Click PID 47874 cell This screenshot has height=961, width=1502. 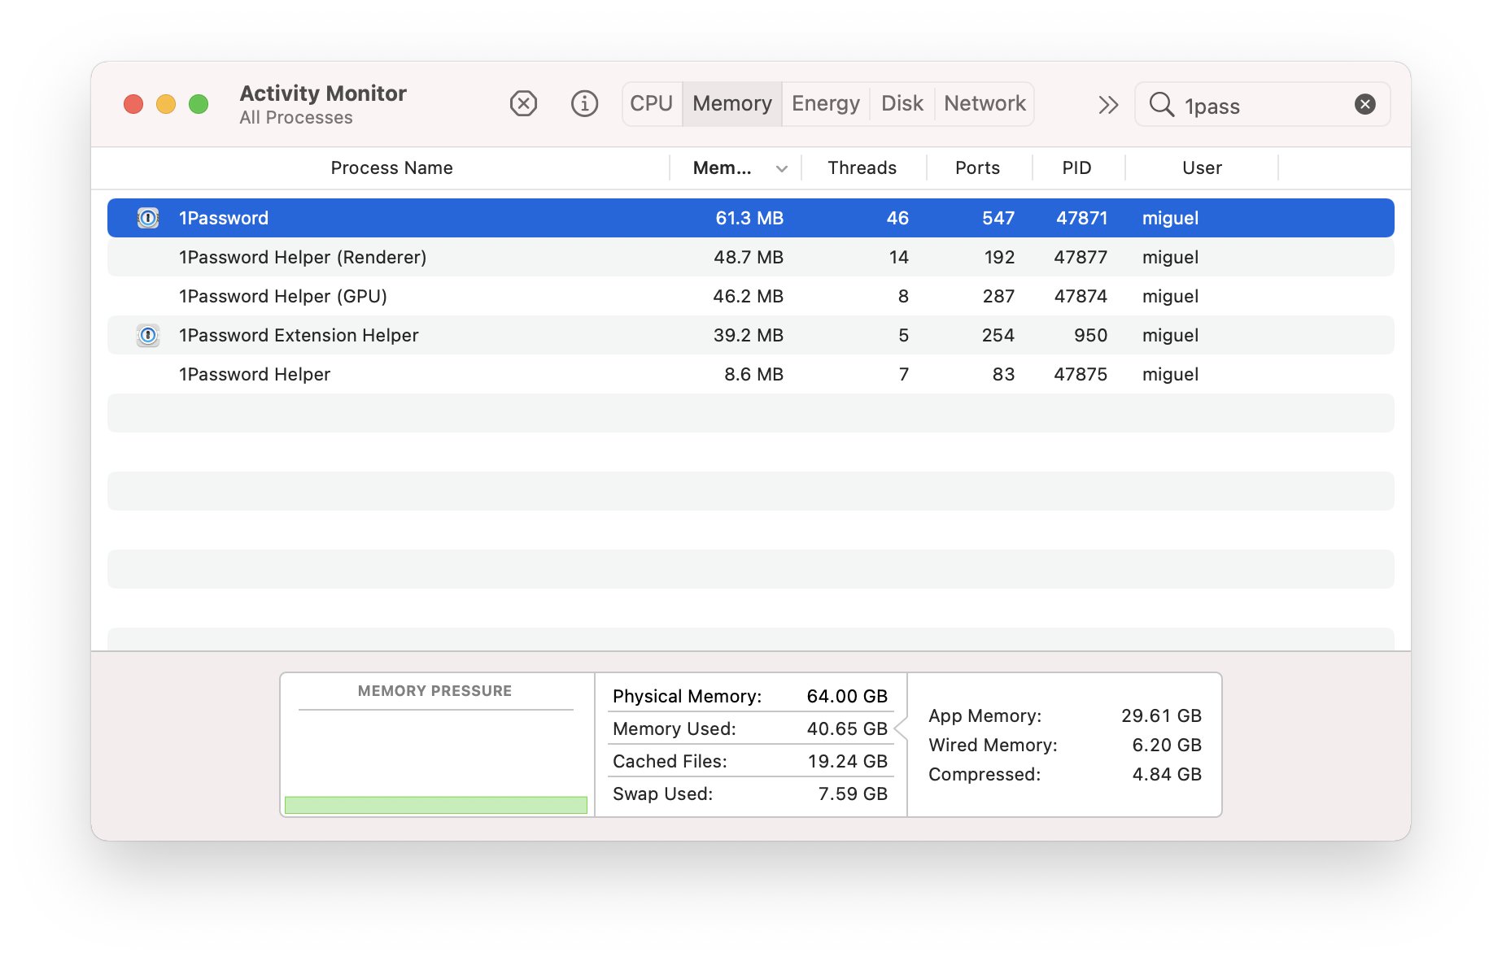(1081, 296)
